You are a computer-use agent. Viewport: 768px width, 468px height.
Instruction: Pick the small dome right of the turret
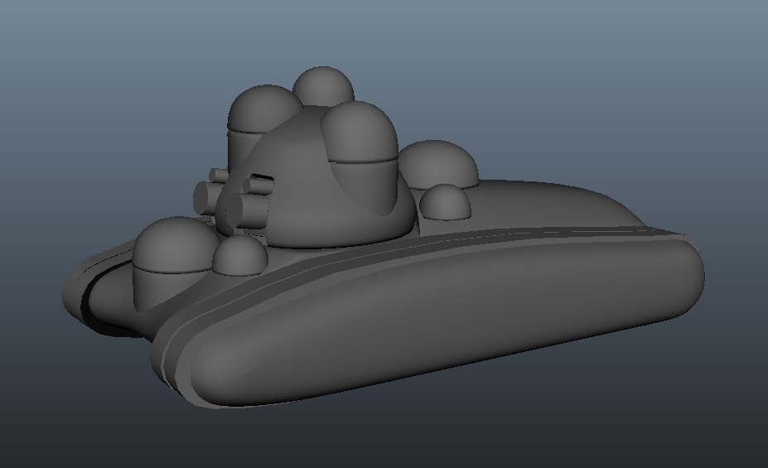[x=445, y=201]
